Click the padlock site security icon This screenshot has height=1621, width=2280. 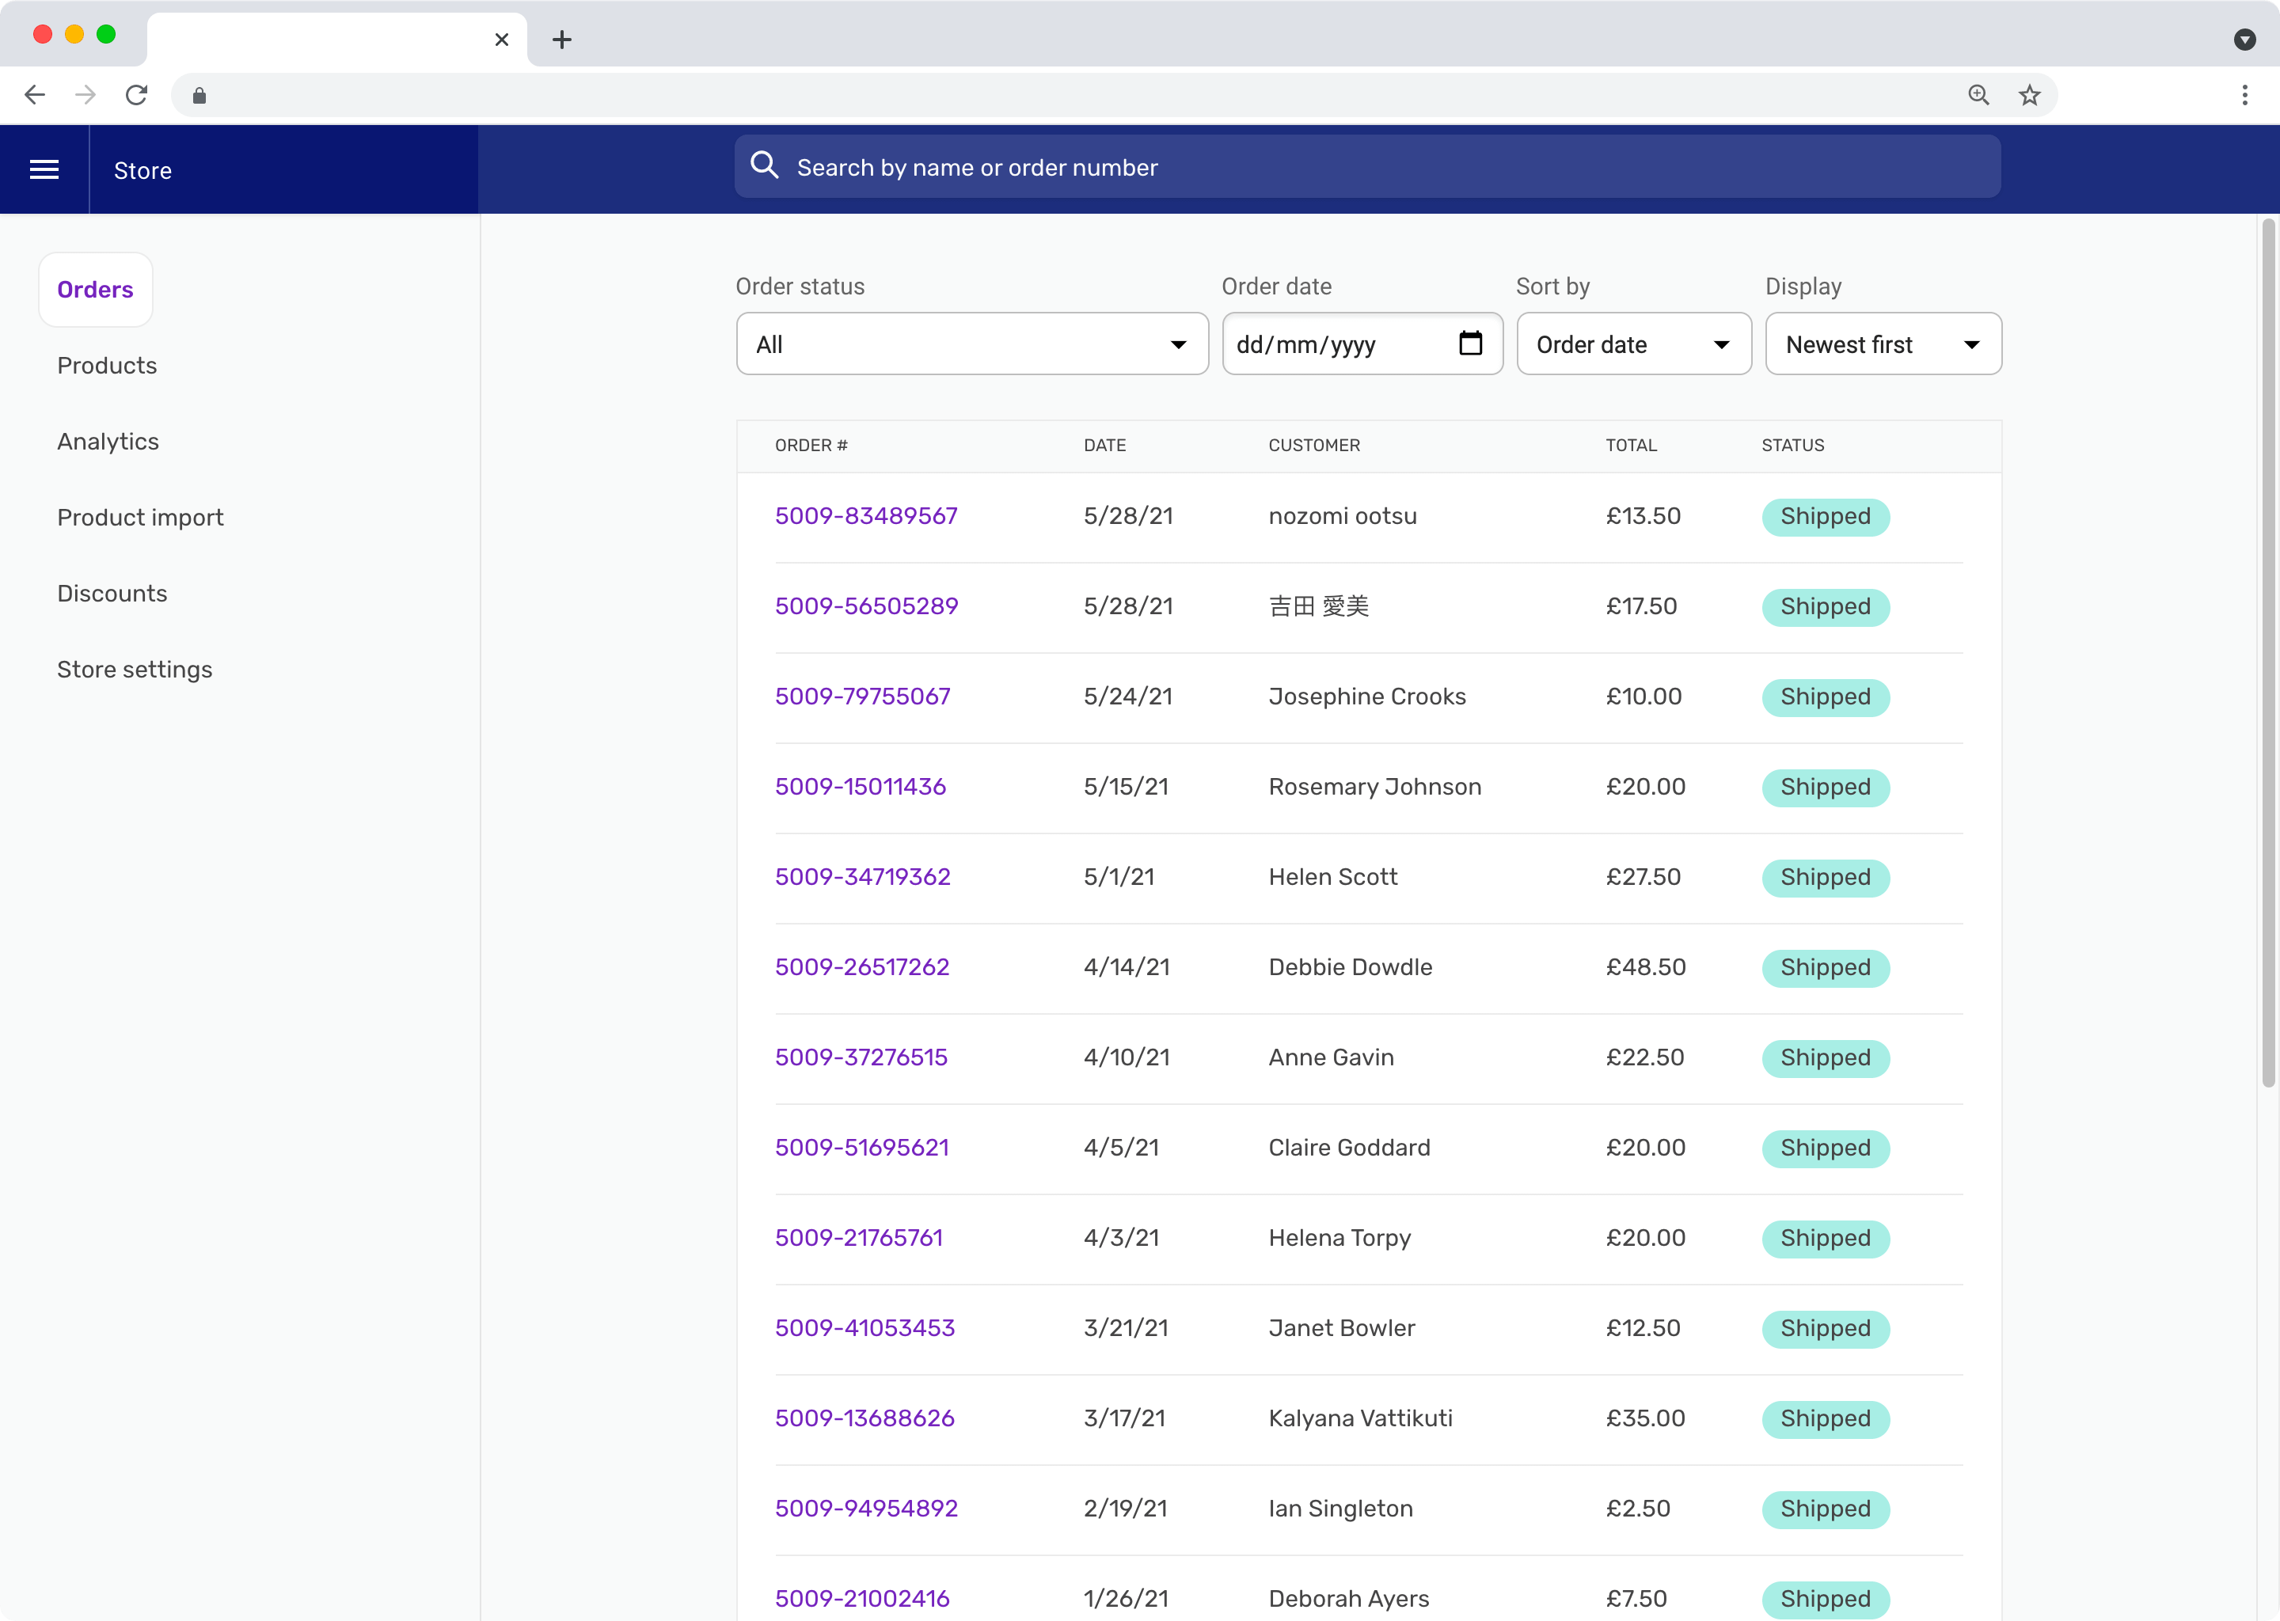[x=198, y=95]
